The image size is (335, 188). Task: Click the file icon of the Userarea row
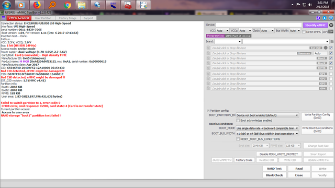pyautogui.click(x=208, y=53)
